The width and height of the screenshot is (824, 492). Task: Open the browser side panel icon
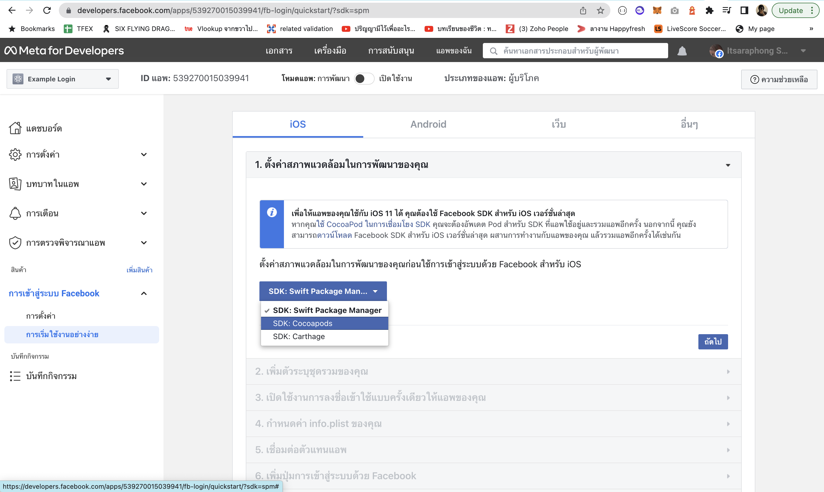pos(744,11)
